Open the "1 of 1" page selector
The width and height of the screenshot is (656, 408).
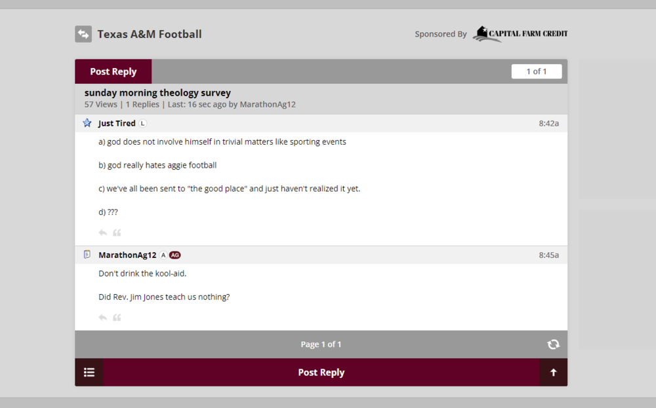536,71
